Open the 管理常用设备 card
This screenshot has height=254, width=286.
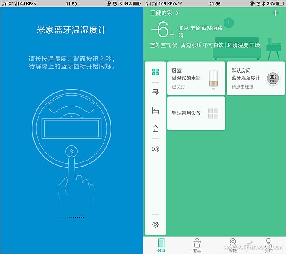(196, 113)
